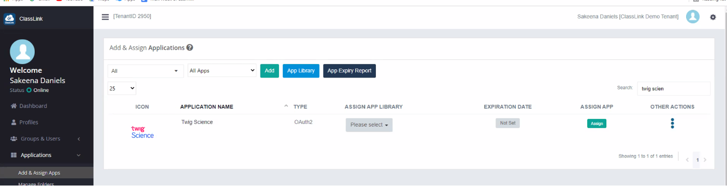
Task: Open the App Library button
Action: click(x=301, y=71)
